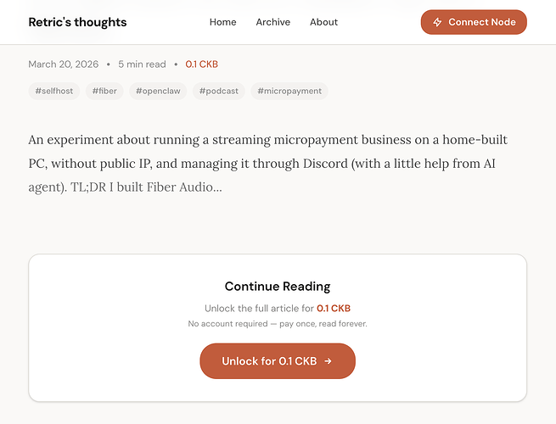
Task: Click the 5 min read label
Action: [x=142, y=64]
